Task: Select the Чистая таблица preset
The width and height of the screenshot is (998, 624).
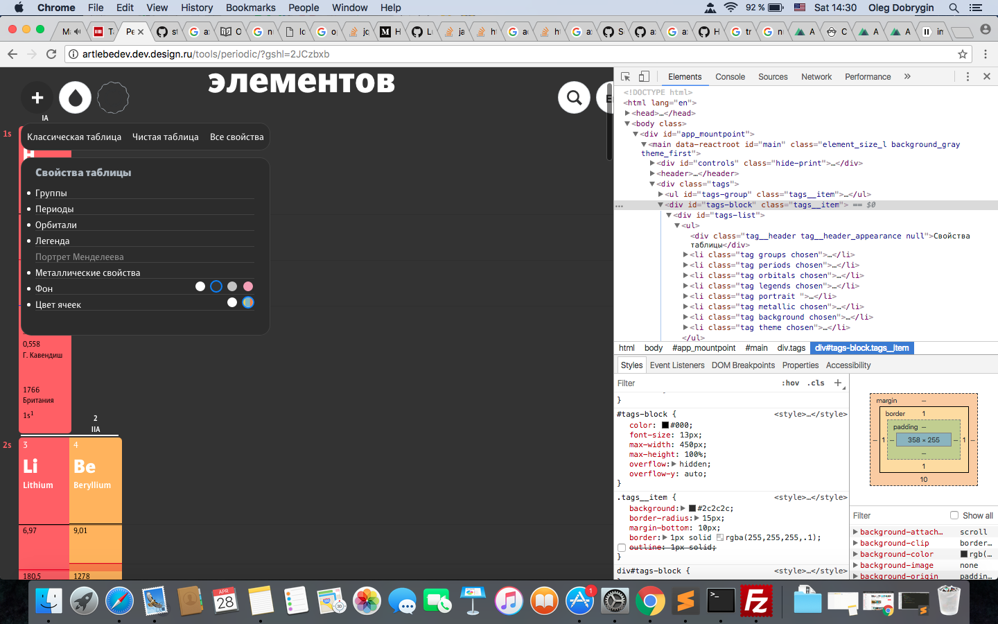Action: pyautogui.click(x=165, y=137)
